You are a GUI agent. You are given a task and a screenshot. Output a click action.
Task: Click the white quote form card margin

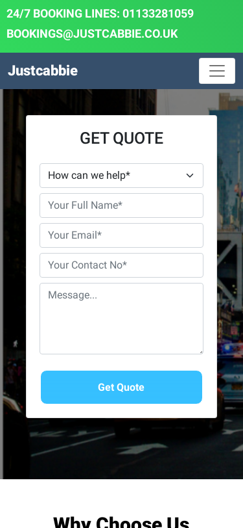click(x=33, y=269)
